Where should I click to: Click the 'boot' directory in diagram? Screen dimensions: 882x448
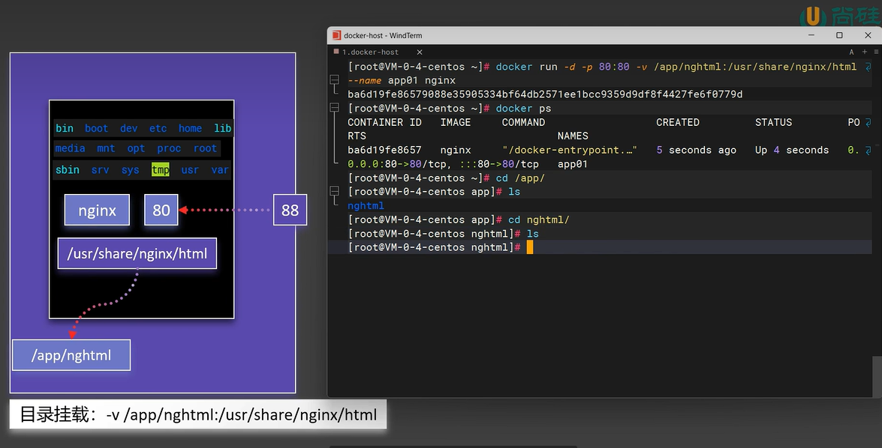pyautogui.click(x=96, y=128)
